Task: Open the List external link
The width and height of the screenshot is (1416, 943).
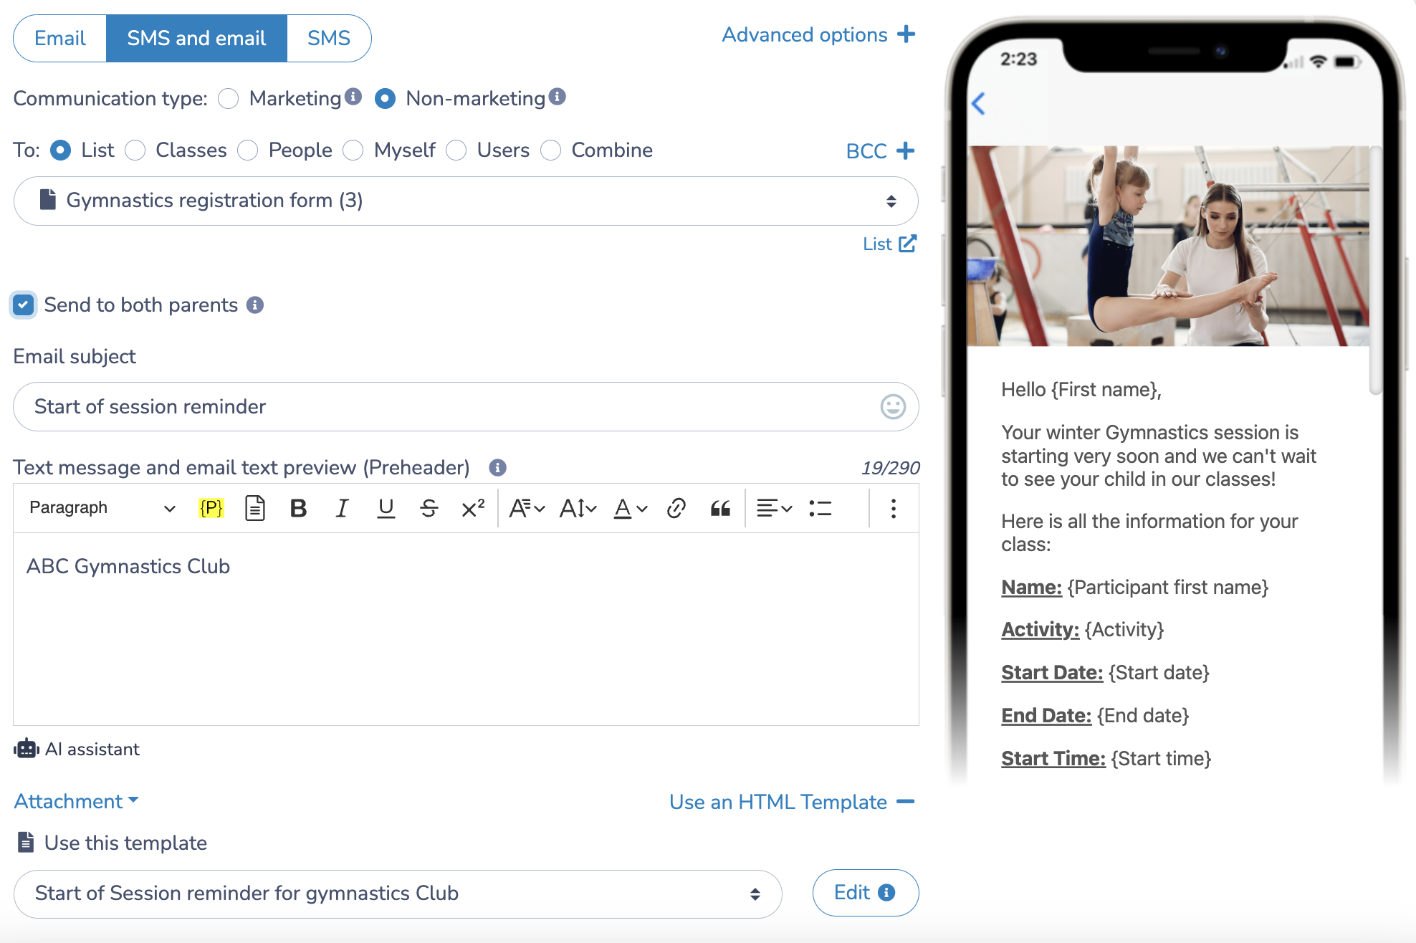Action: (x=889, y=244)
